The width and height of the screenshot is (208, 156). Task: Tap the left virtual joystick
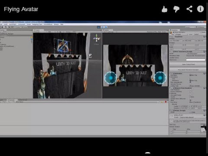[x=110, y=78]
